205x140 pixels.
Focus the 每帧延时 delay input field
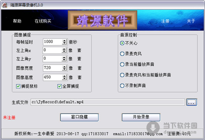point(52,42)
